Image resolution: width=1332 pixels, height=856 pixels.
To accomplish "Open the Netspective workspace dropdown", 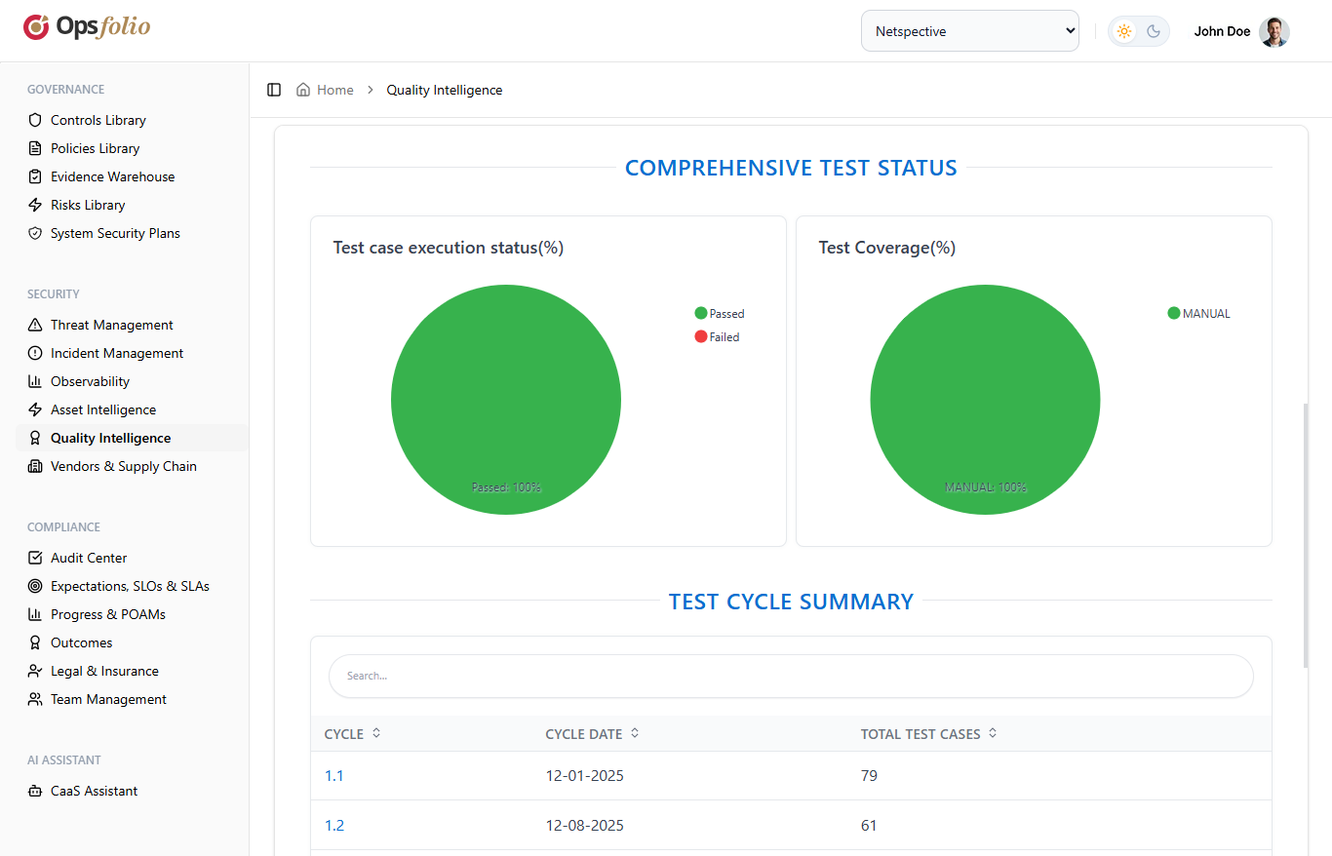I will 969,30.
